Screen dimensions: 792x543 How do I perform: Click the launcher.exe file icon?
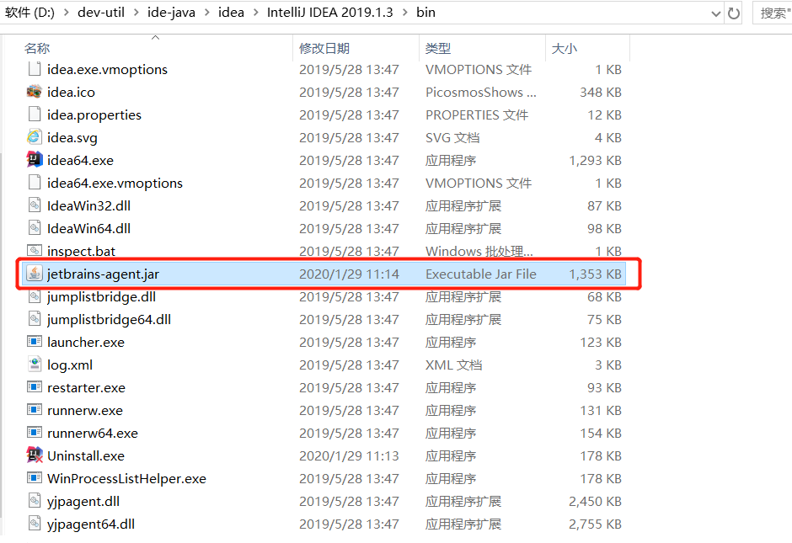click(x=35, y=342)
